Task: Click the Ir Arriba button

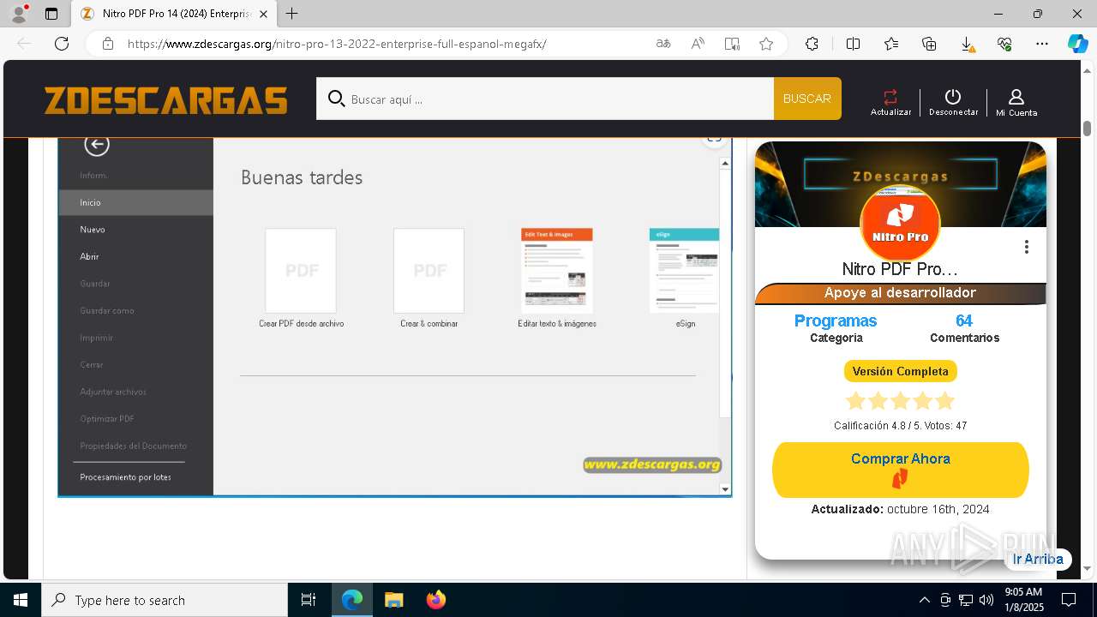Action: coord(1038,559)
